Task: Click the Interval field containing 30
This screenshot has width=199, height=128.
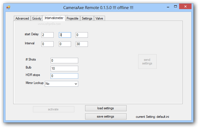Action: [x=82, y=44]
